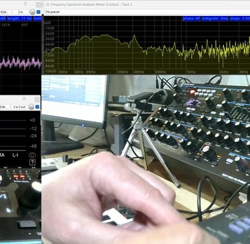Toggle the bypass checkbox in top-left FX window

[x=38, y=12]
